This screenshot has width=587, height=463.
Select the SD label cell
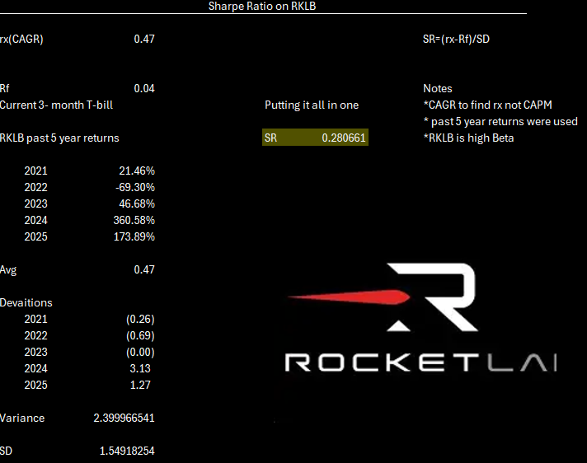(x=6, y=451)
